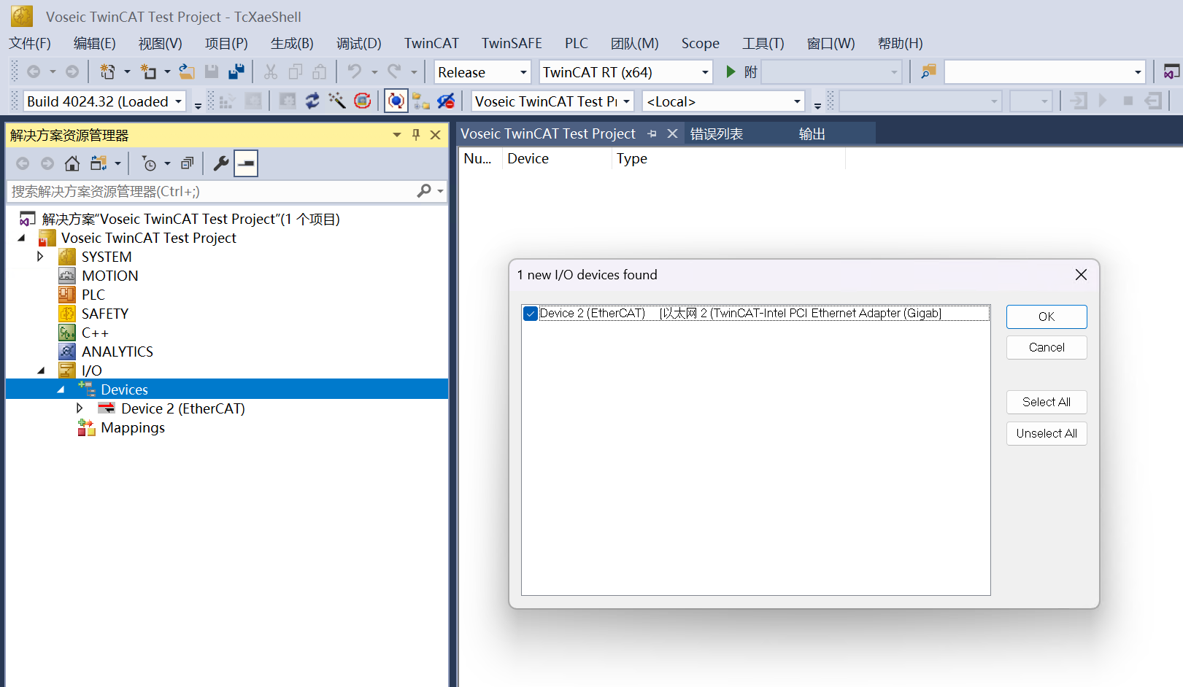1183x687 pixels.
Task: Switch to the 输出 tab
Action: [812, 133]
